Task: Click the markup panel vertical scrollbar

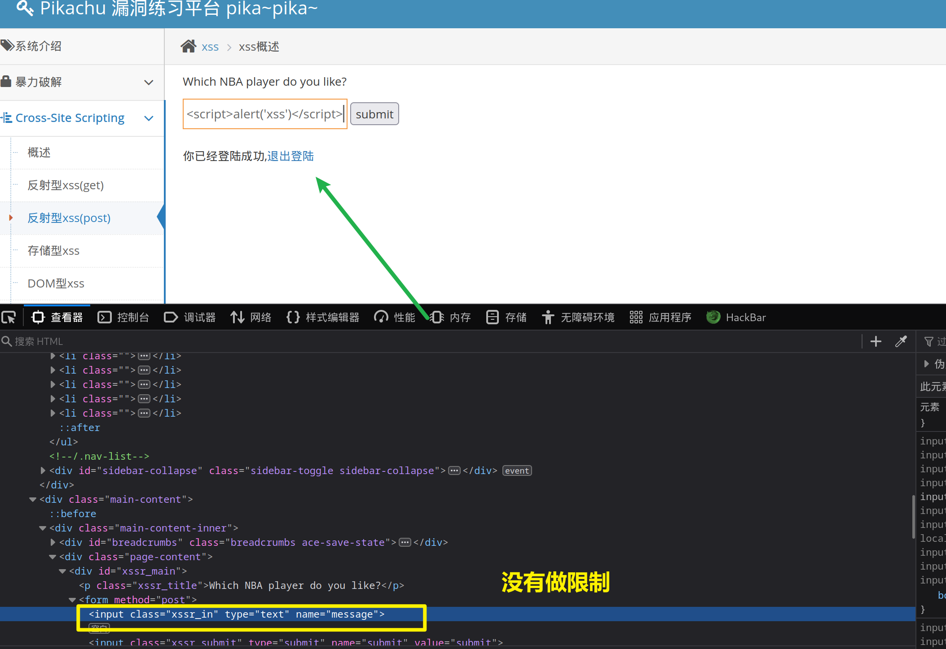Action: (913, 517)
